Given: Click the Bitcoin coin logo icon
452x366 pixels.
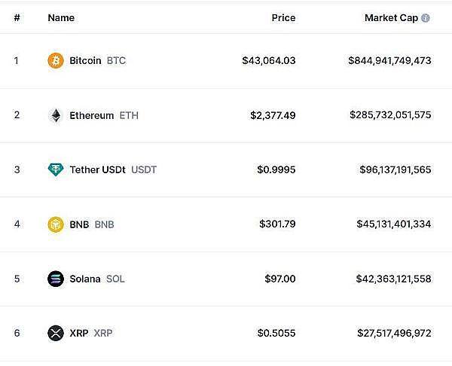Looking at the screenshot, I should click(56, 60).
